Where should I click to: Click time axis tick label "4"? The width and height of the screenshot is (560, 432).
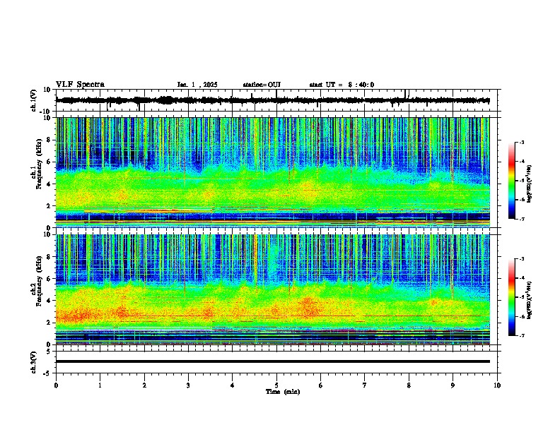pyautogui.click(x=233, y=385)
